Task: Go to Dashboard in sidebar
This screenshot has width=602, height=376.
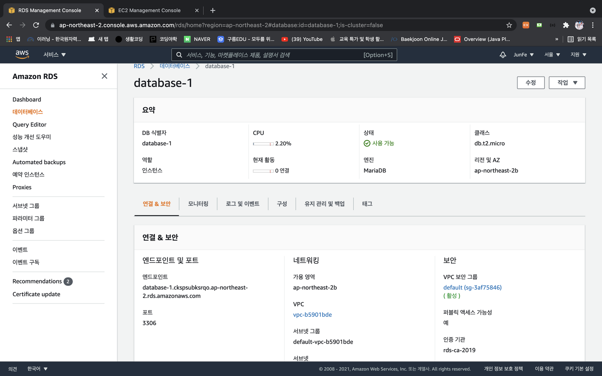Action: (27, 100)
